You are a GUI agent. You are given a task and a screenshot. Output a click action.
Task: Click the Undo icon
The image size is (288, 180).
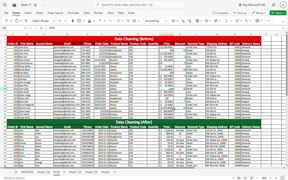(x=6, y=21)
